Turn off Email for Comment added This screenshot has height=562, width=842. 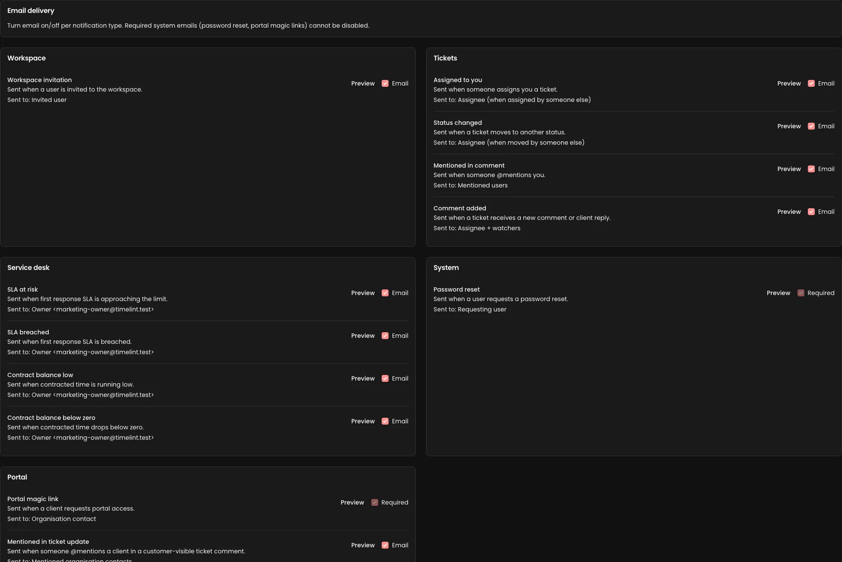(811, 212)
